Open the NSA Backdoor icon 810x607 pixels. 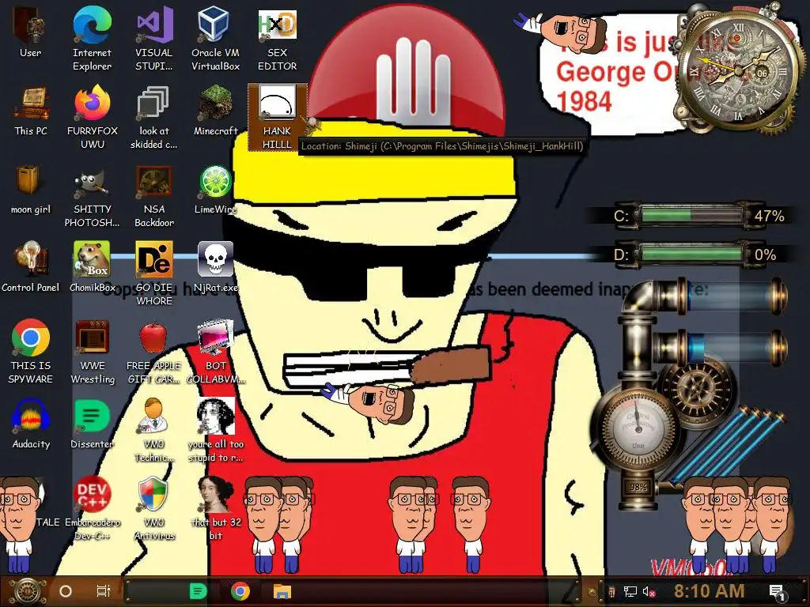(x=154, y=196)
